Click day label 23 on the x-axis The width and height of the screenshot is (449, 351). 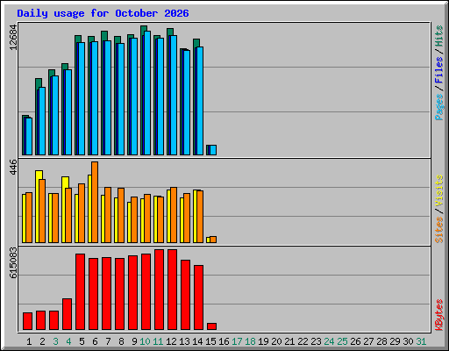tap(316, 341)
